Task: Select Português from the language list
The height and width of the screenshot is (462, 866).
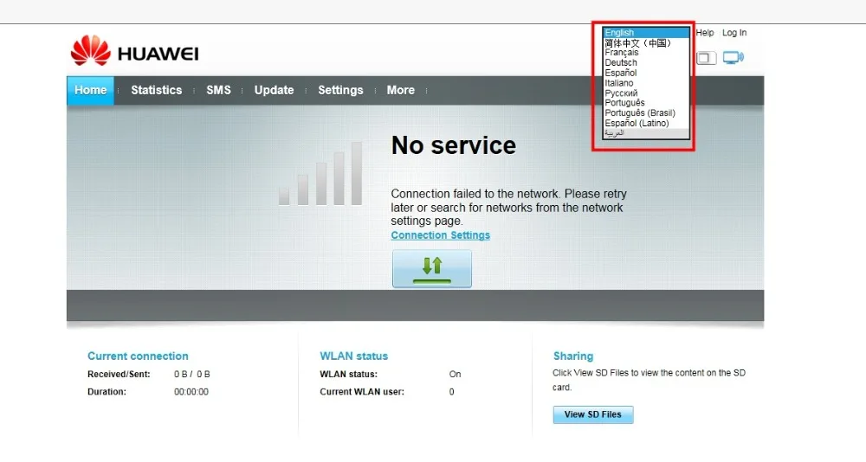Action: (x=646, y=103)
